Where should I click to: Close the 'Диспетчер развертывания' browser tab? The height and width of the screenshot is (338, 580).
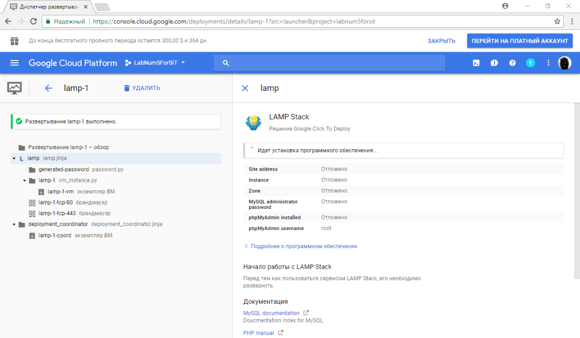(x=86, y=7)
